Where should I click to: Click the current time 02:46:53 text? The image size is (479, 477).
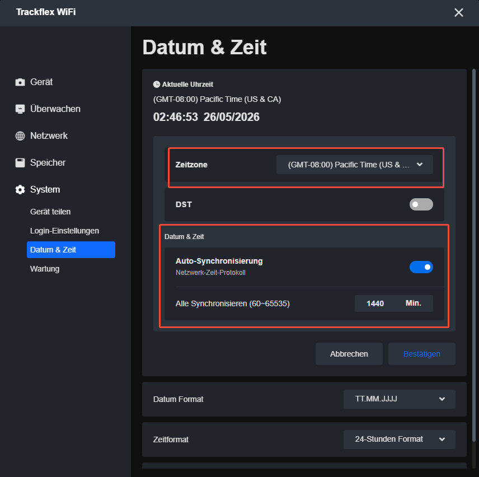pos(176,117)
